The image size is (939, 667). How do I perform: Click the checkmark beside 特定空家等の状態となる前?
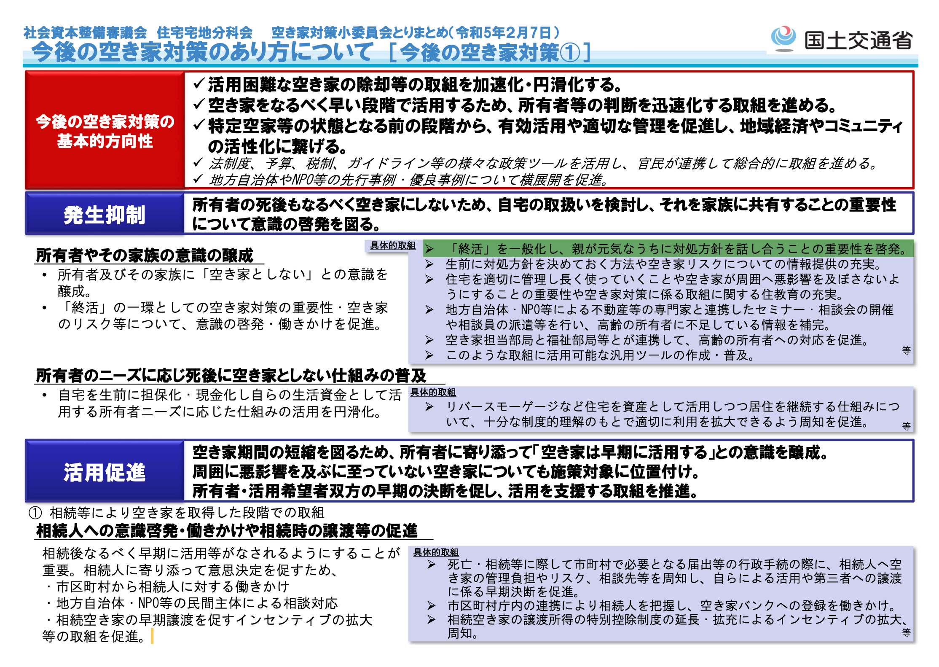pyautogui.click(x=199, y=125)
